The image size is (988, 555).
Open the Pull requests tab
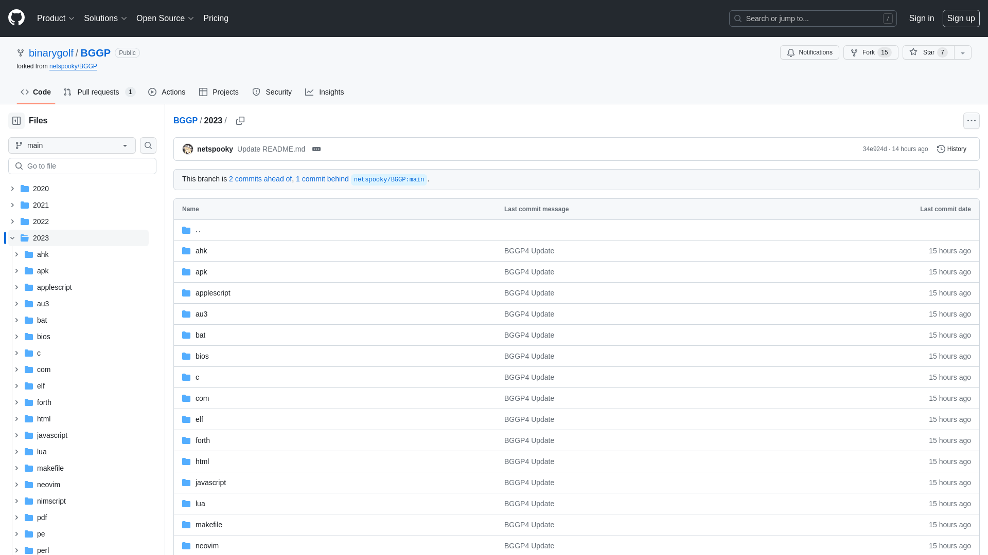click(99, 92)
